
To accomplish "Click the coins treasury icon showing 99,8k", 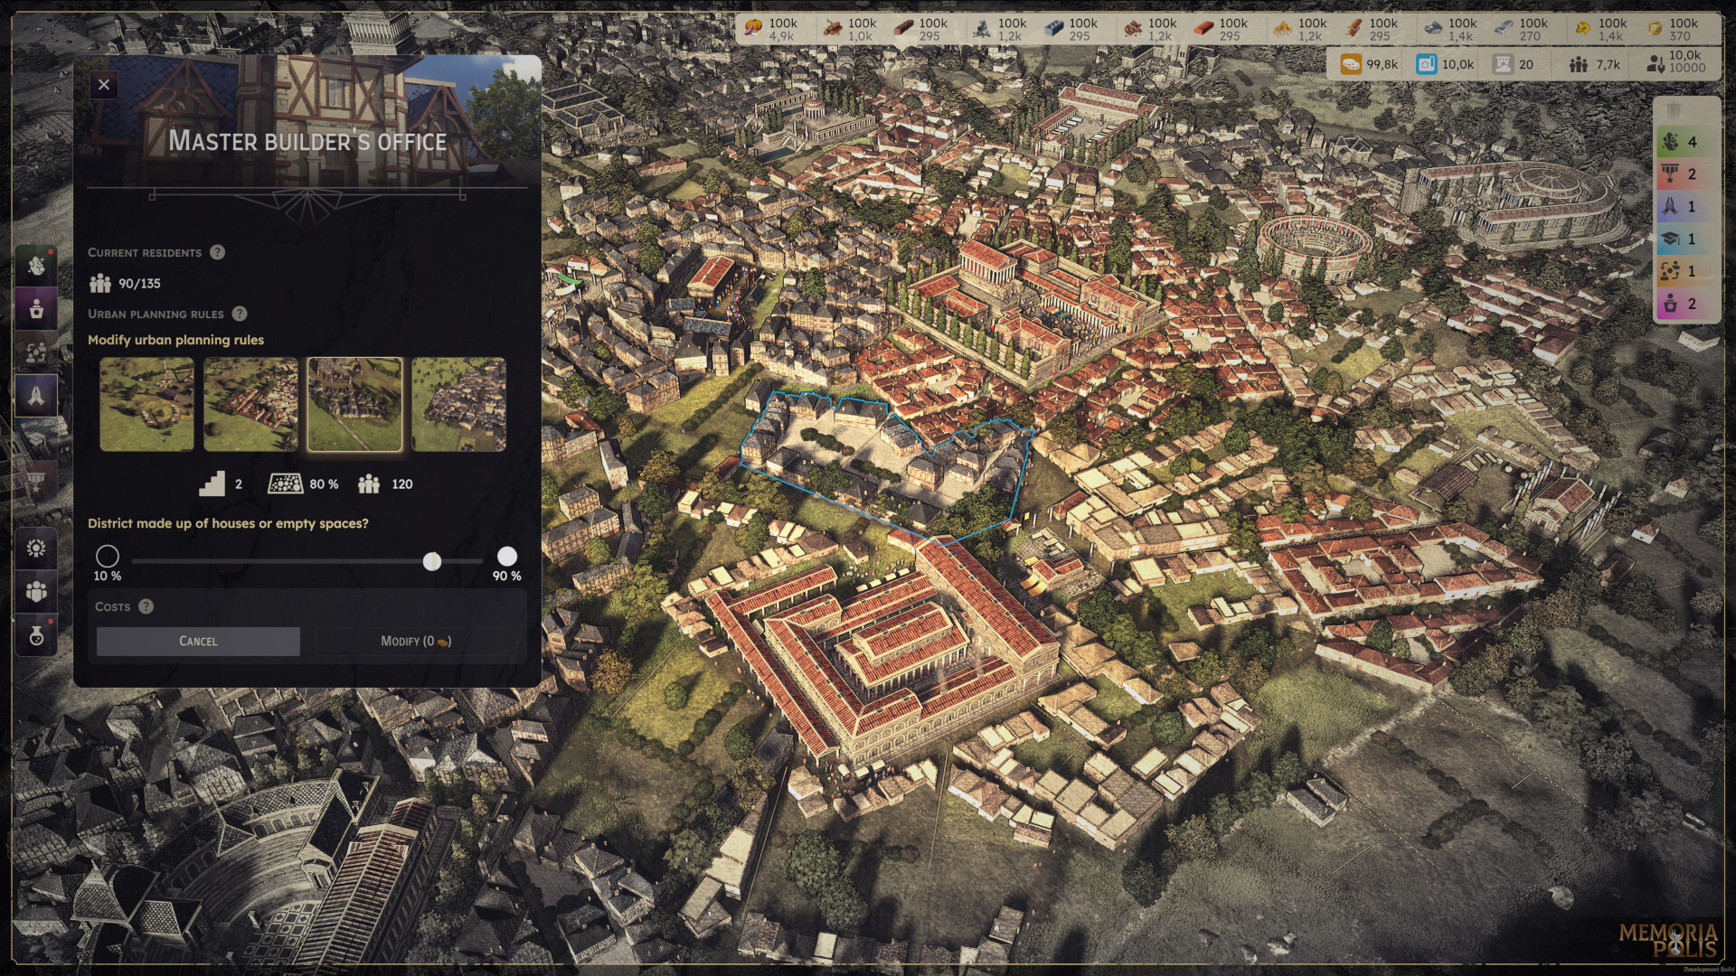I will [x=1351, y=64].
